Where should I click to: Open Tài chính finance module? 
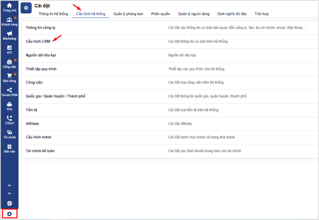9,134
